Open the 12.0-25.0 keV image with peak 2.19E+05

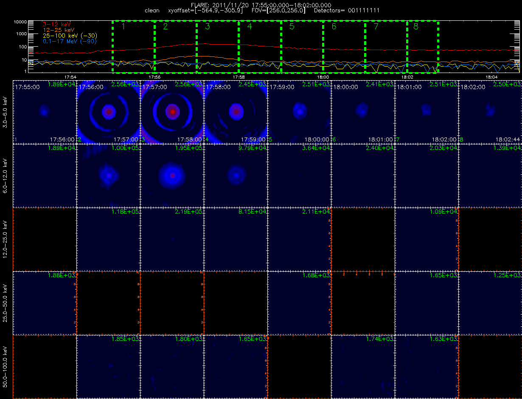coord(172,239)
